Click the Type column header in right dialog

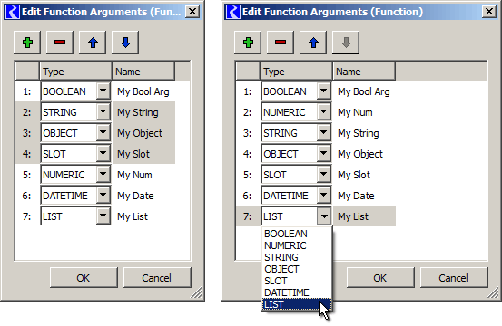coord(296,72)
